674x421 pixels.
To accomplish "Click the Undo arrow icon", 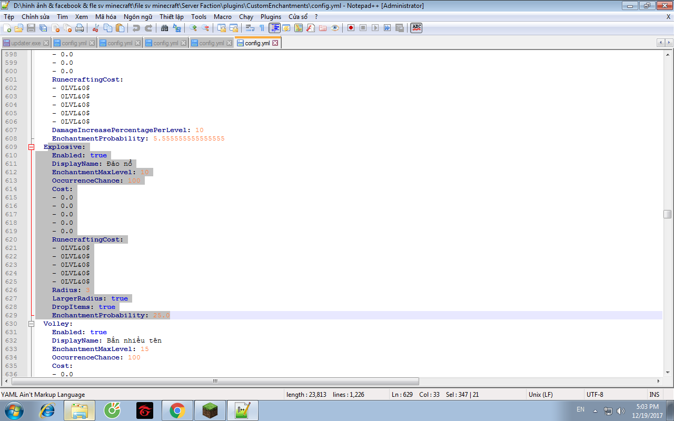I will click(x=136, y=28).
